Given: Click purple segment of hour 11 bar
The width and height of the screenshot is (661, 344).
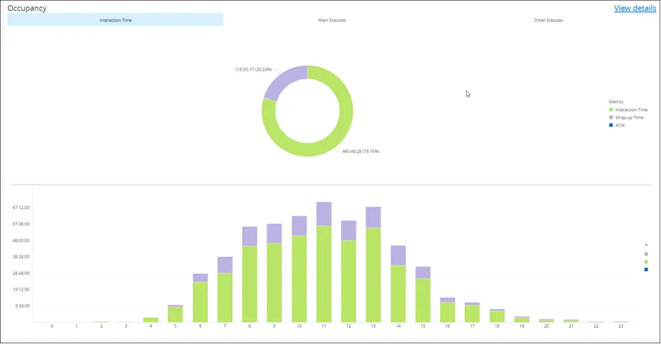Looking at the screenshot, I should pyautogui.click(x=323, y=214).
